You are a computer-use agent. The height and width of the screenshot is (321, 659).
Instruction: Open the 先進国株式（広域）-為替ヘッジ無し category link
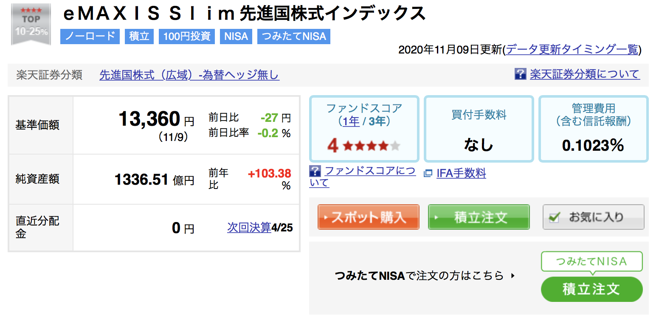point(189,75)
